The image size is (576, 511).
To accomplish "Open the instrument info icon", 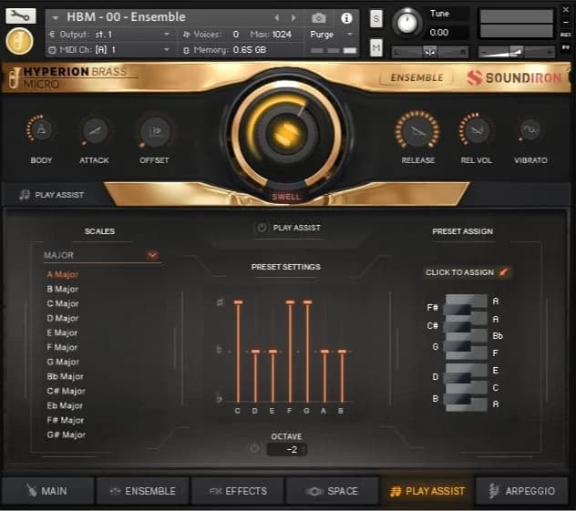I will click(x=346, y=17).
